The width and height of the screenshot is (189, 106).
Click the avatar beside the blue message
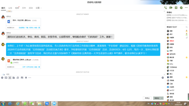(x=3, y=45)
